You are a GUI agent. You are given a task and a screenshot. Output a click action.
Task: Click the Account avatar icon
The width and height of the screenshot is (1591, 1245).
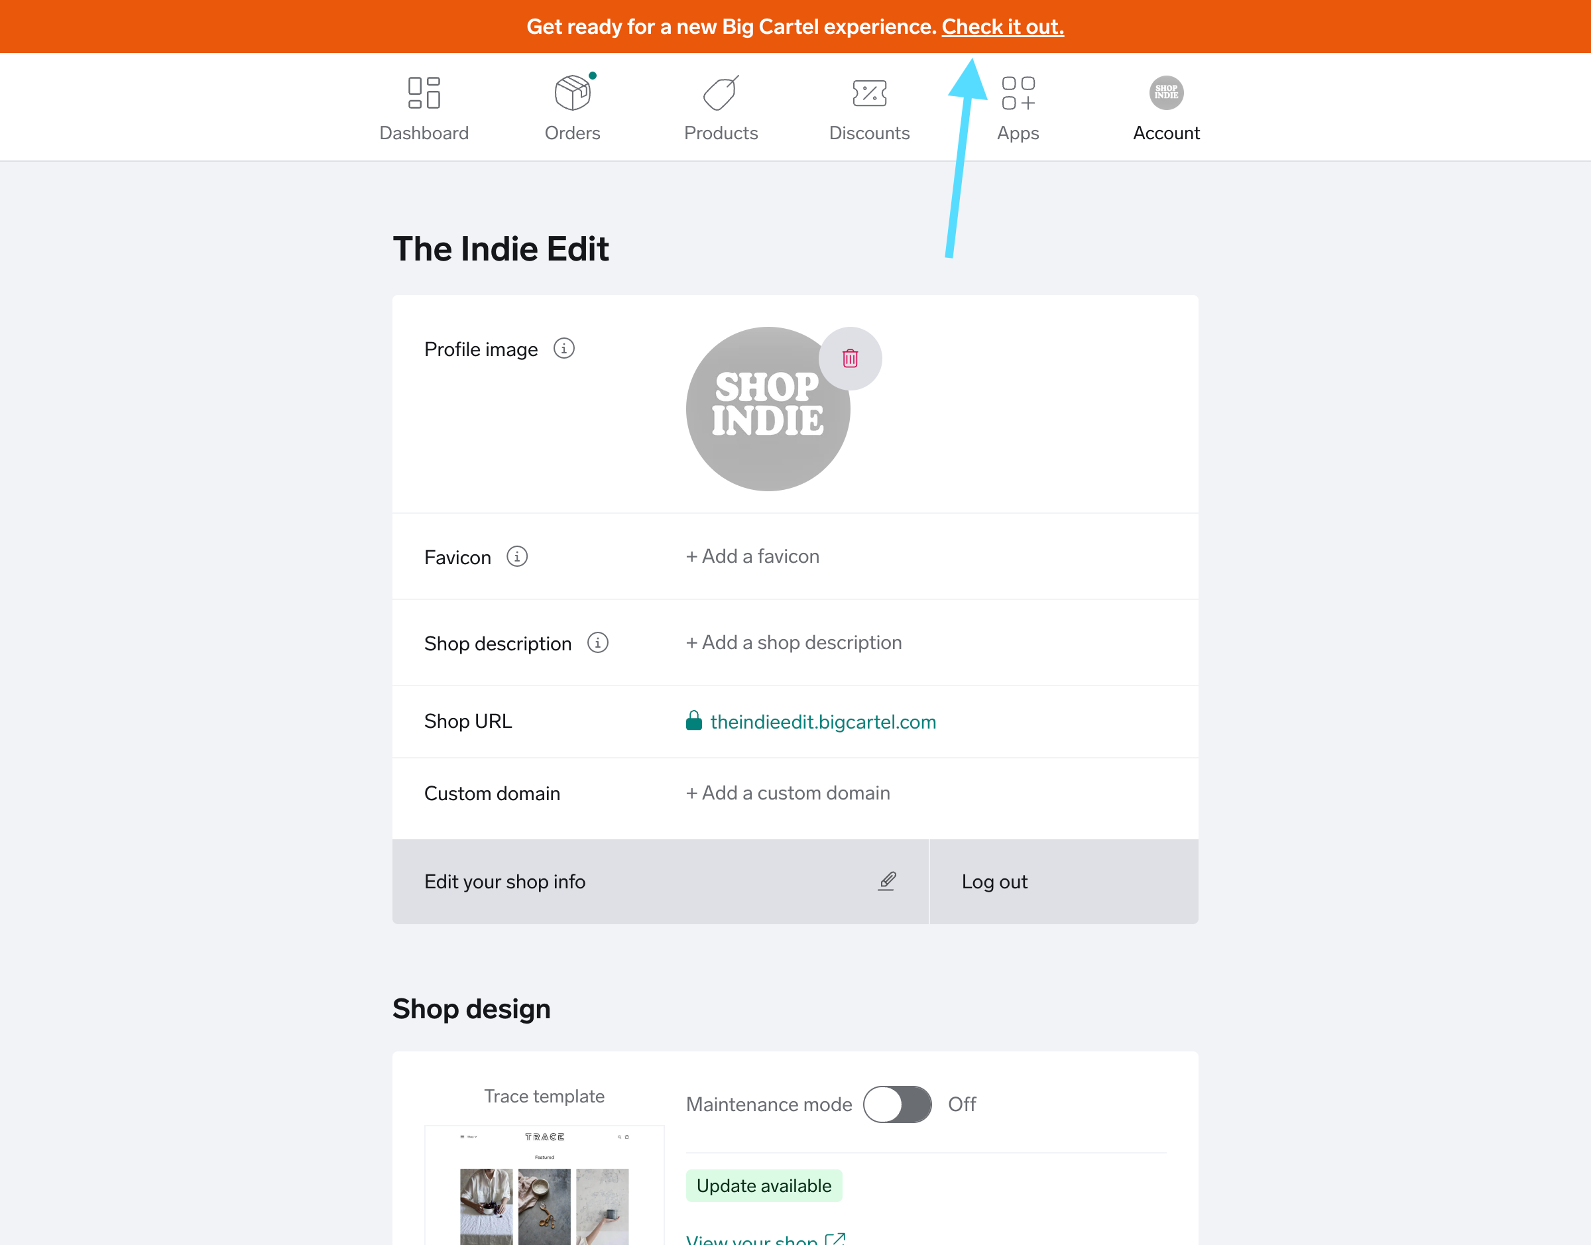pos(1165,93)
